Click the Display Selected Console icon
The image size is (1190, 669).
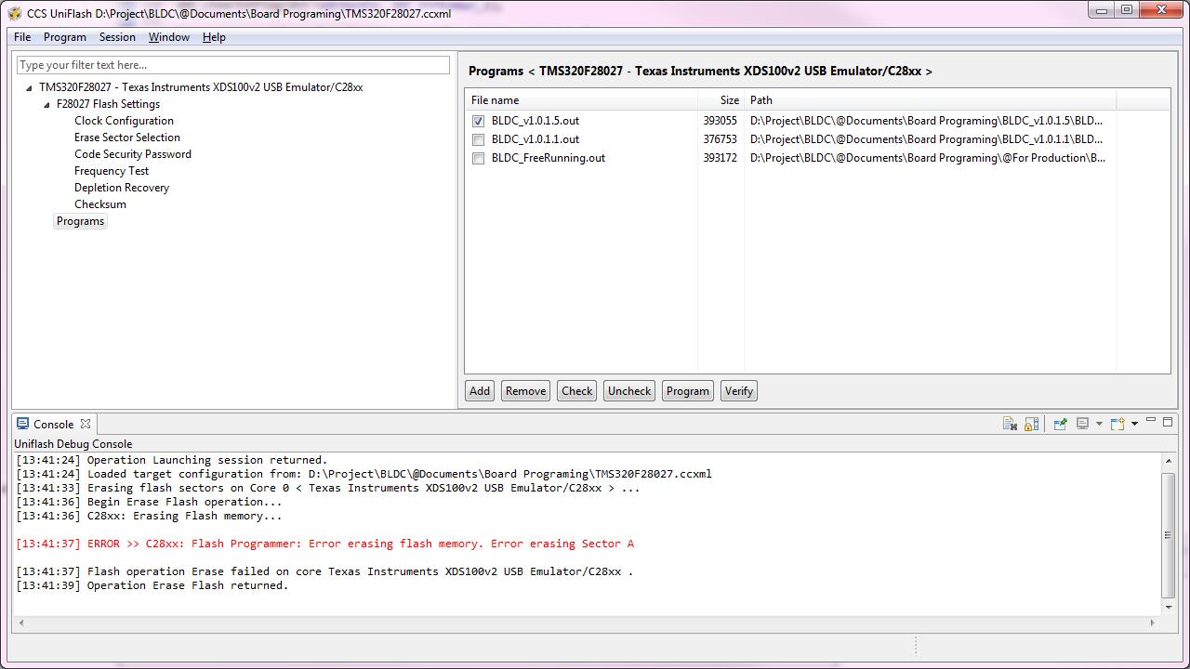point(1083,424)
